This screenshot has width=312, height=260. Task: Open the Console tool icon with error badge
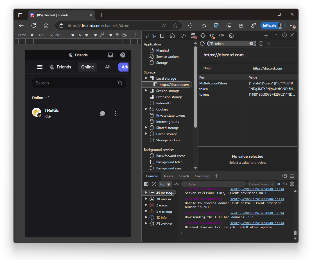pos(193,36)
